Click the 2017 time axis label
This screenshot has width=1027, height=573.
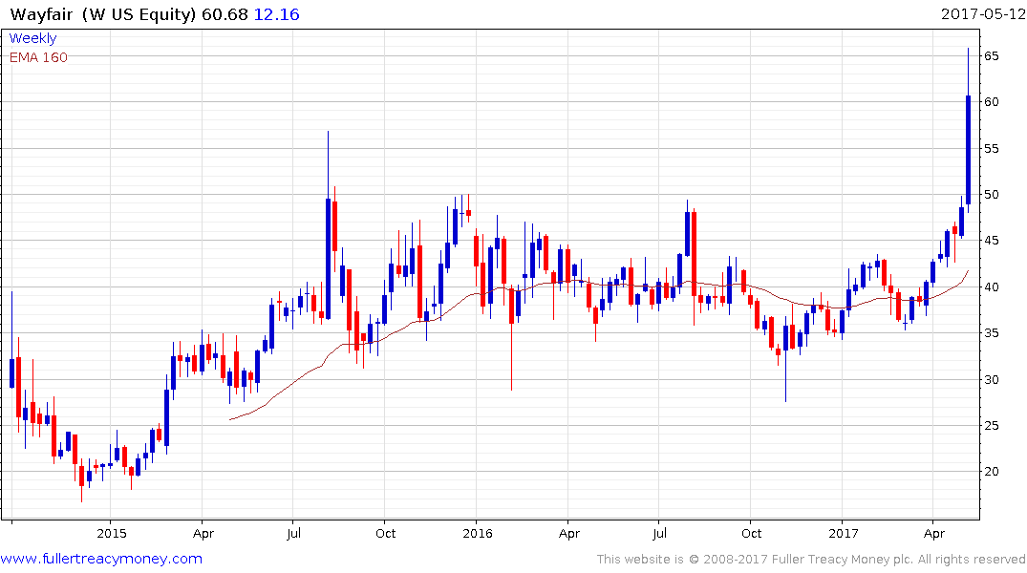tap(843, 533)
